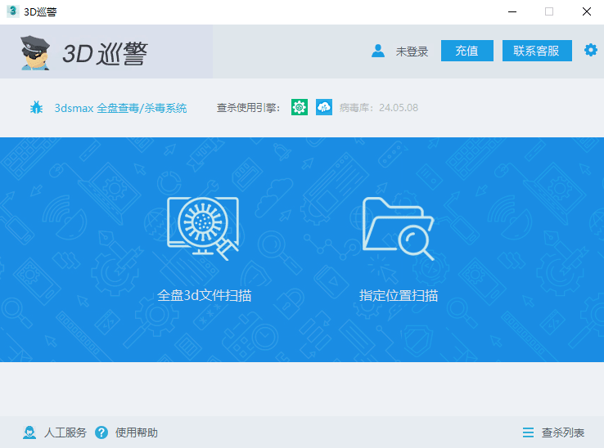The height and width of the screenshot is (448, 604).
Task: Toggle the green local scan engine icon
Action: click(x=300, y=107)
